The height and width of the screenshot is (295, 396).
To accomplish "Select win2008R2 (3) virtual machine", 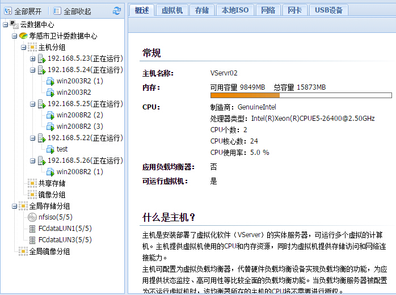I will pos(79,127).
